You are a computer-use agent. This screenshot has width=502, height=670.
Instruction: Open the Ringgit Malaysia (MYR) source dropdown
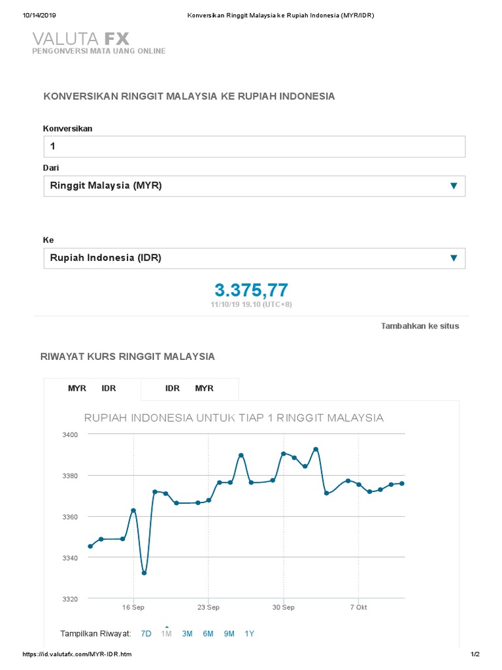254,186
